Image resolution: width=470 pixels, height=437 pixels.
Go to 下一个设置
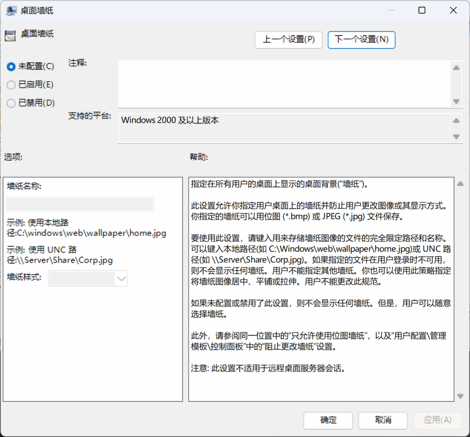[361, 39]
